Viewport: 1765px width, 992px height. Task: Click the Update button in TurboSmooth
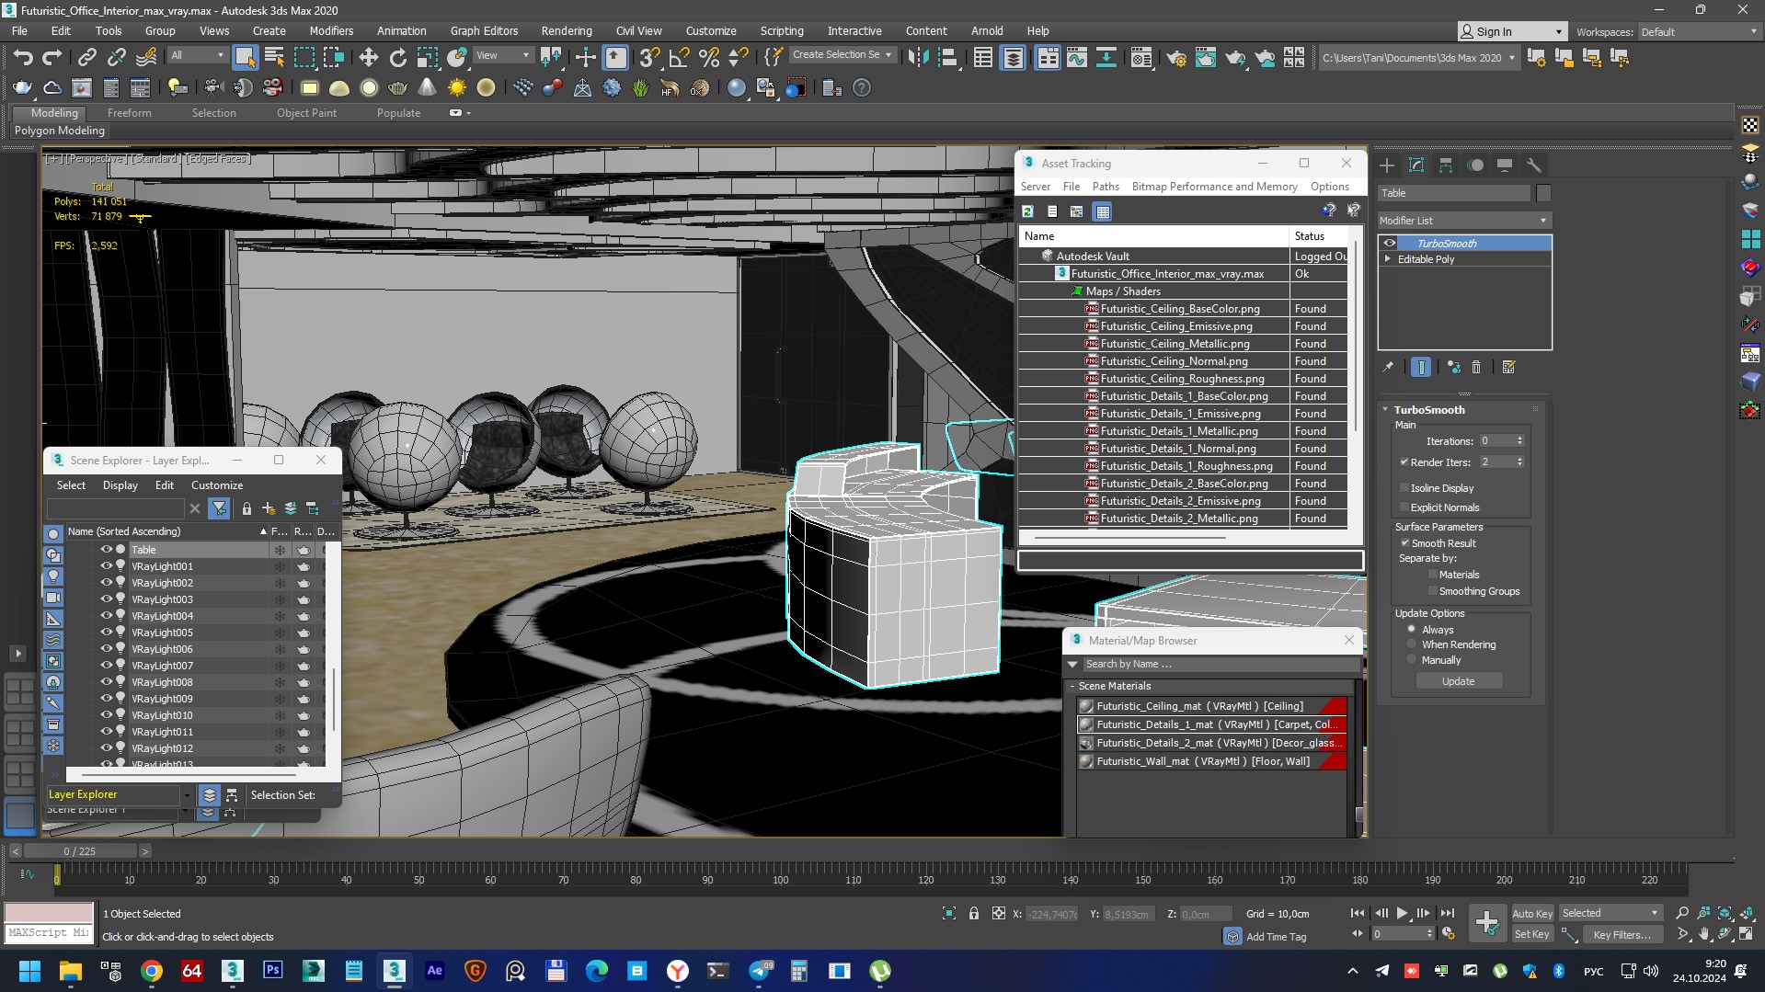pos(1459,681)
